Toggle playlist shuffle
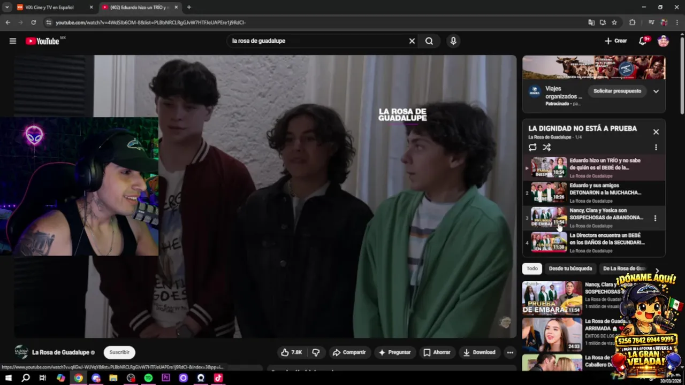The image size is (685, 385). [546, 148]
